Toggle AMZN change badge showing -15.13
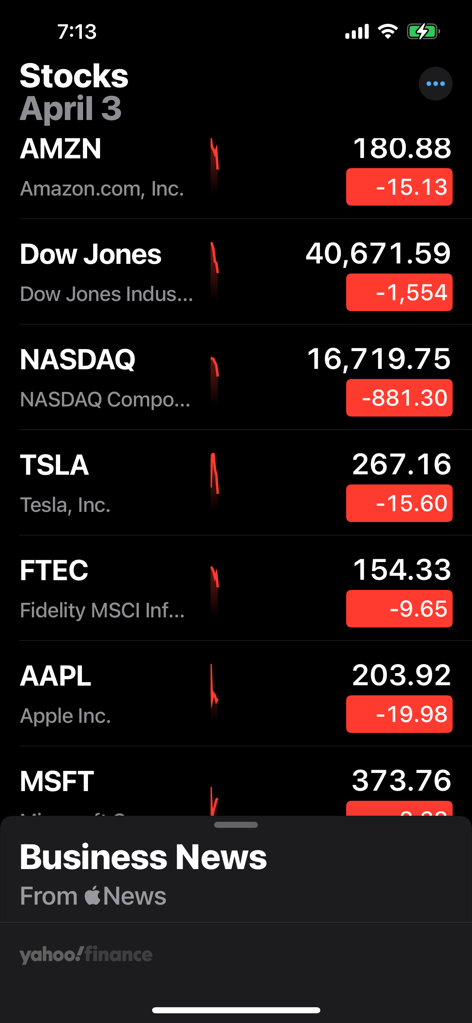The width and height of the screenshot is (472, 1023). point(399,187)
